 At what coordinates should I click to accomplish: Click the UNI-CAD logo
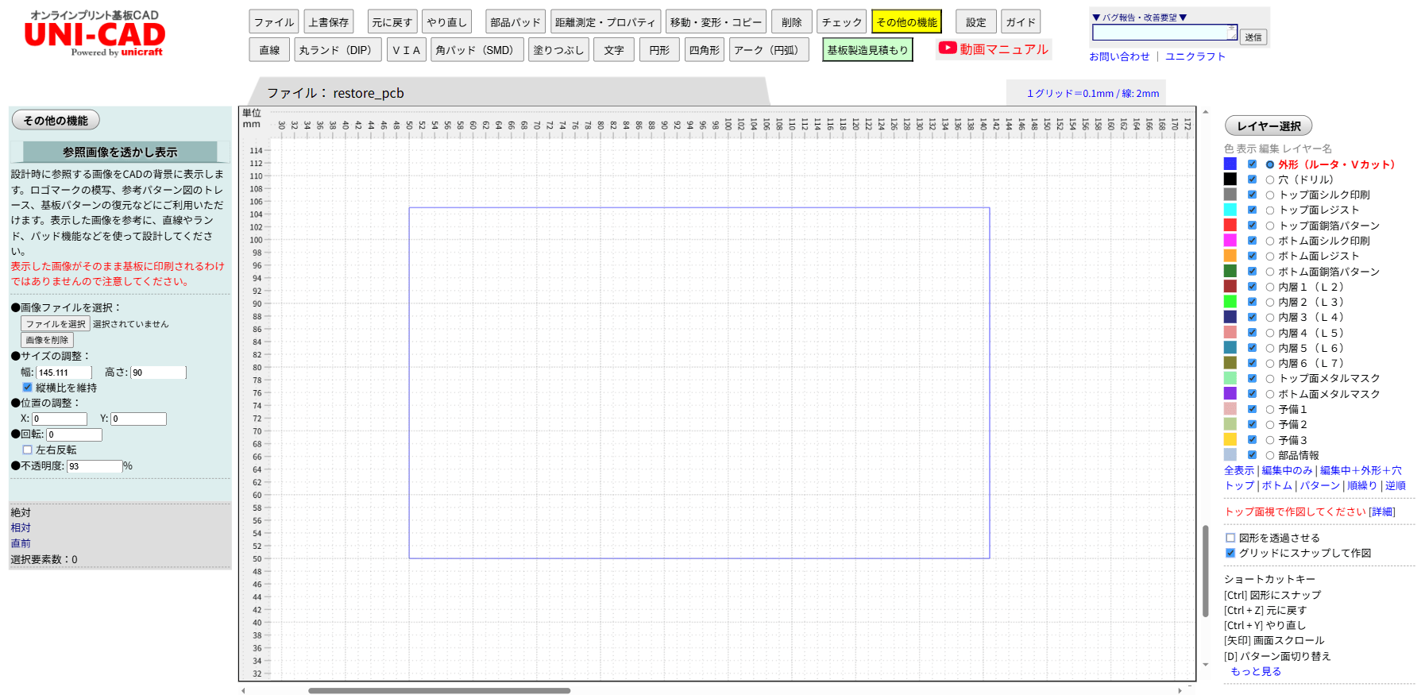click(95, 35)
